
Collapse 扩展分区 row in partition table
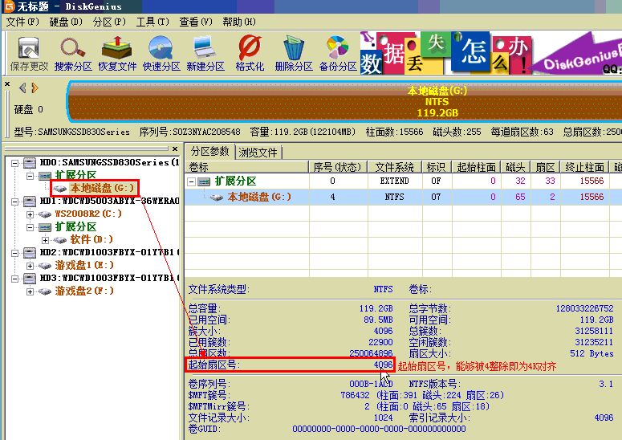(x=191, y=181)
